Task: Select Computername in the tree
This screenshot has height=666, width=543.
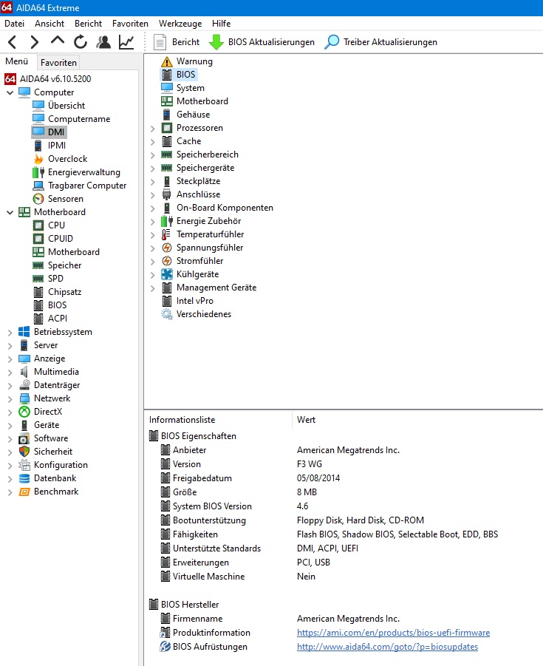Action: 72,119
